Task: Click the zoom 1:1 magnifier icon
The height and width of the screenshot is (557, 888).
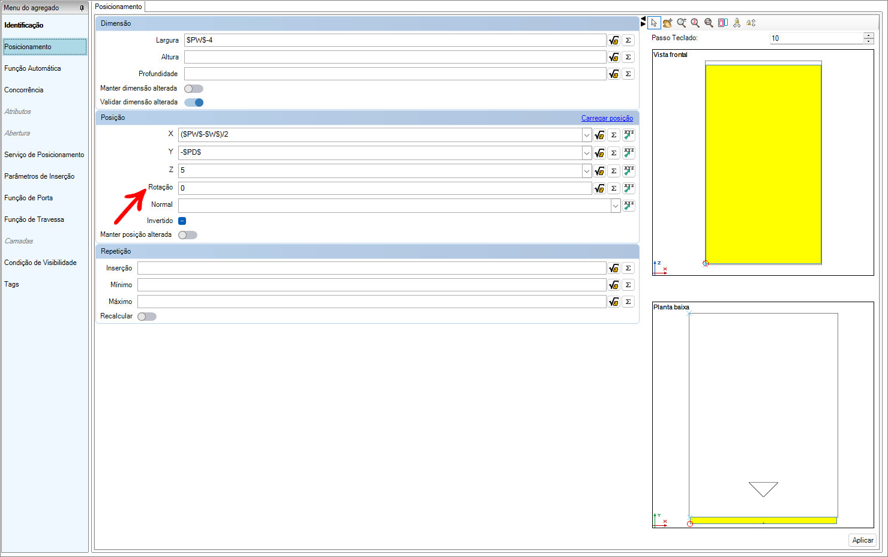Action: (695, 23)
